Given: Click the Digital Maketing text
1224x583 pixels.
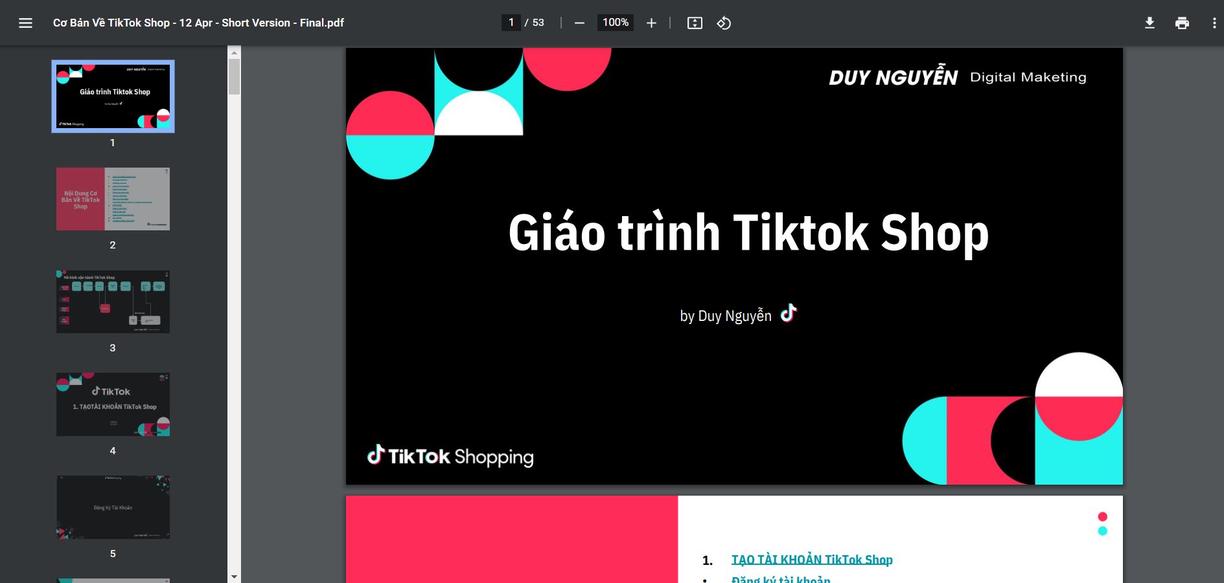Looking at the screenshot, I should point(1028,77).
